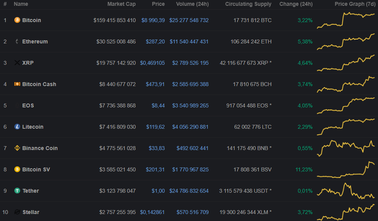
Task: Open the Ethereum name link
Action: point(35,41)
